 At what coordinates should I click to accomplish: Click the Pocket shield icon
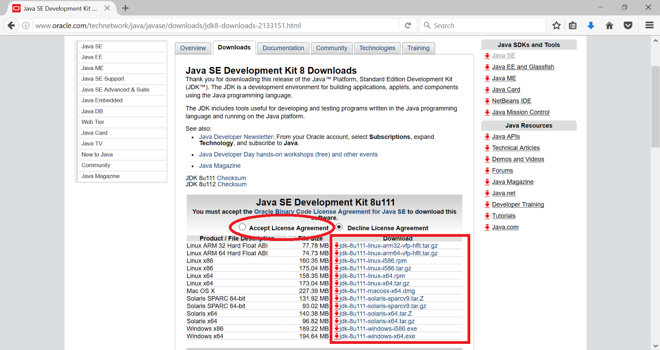point(628,26)
